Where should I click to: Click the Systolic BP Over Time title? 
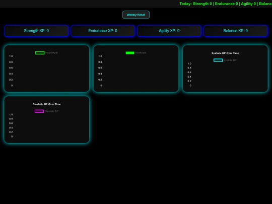(x=225, y=53)
